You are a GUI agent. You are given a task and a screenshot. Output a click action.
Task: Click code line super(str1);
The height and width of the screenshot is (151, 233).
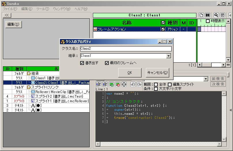tap(126, 110)
